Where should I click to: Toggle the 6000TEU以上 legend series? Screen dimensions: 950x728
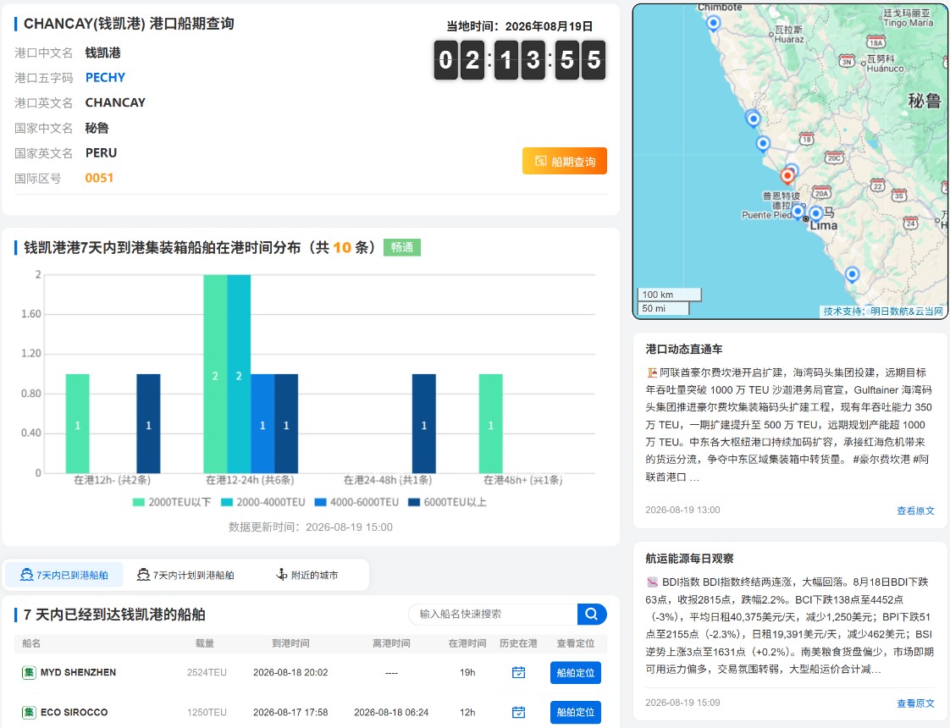448,502
